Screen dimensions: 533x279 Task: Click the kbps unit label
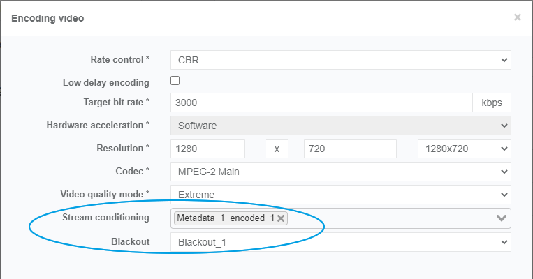491,103
